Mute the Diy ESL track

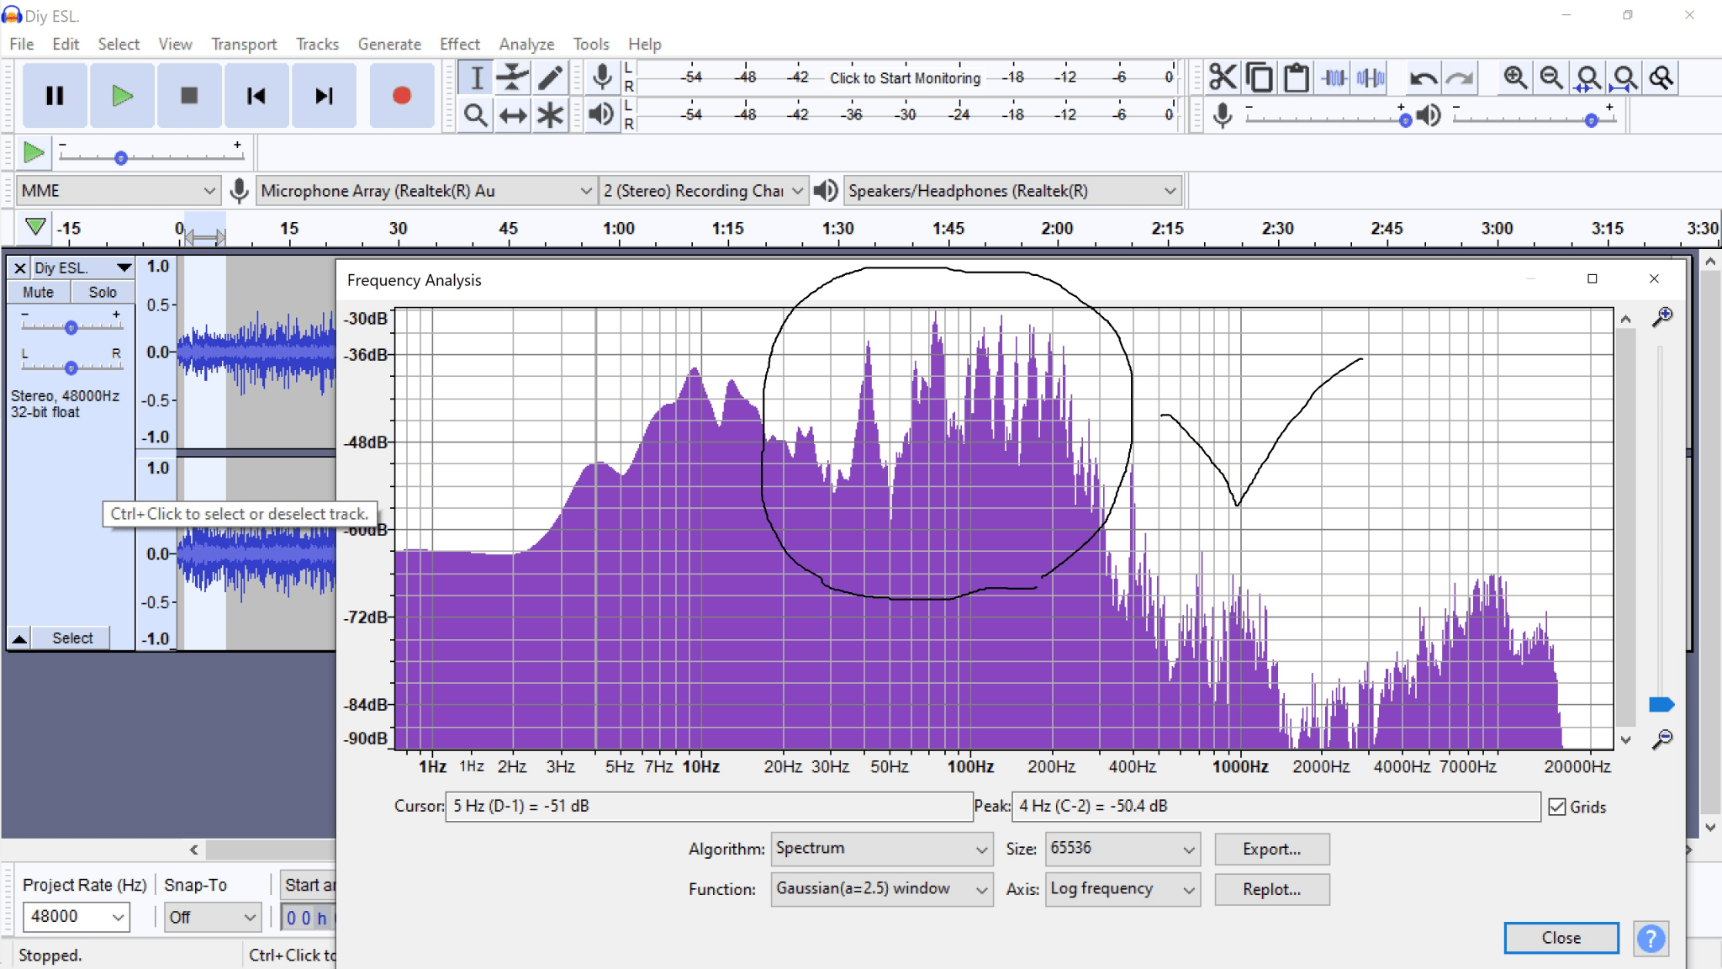click(38, 292)
